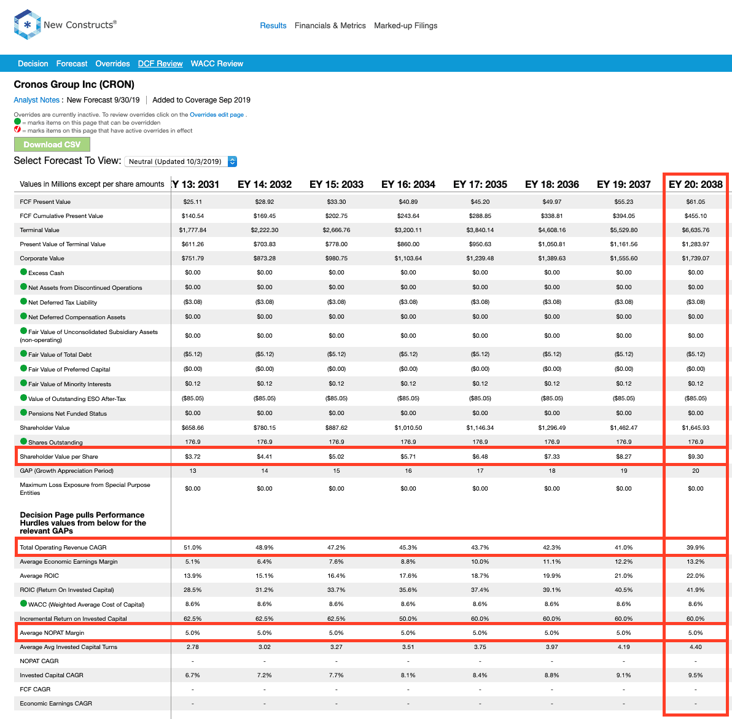
Task: Click the Average Economic Earnings Margin row label
Action: 69,562
